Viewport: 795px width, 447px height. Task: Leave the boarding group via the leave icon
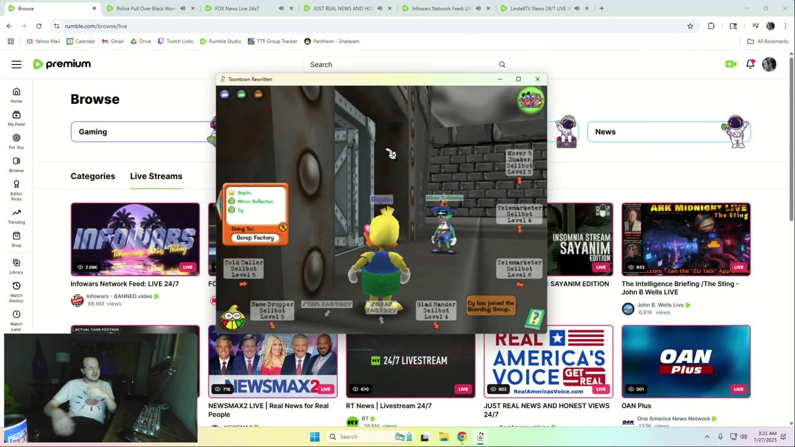tap(283, 228)
